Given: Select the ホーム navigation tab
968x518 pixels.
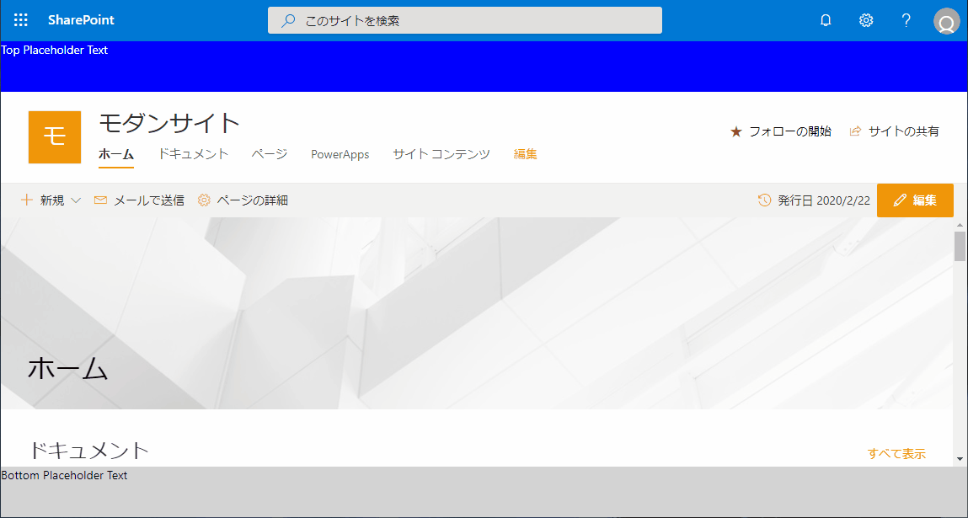Looking at the screenshot, I should click(x=116, y=154).
